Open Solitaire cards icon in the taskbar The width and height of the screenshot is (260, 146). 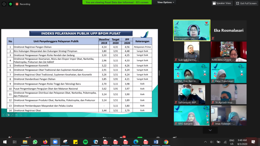(x=96, y=142)
